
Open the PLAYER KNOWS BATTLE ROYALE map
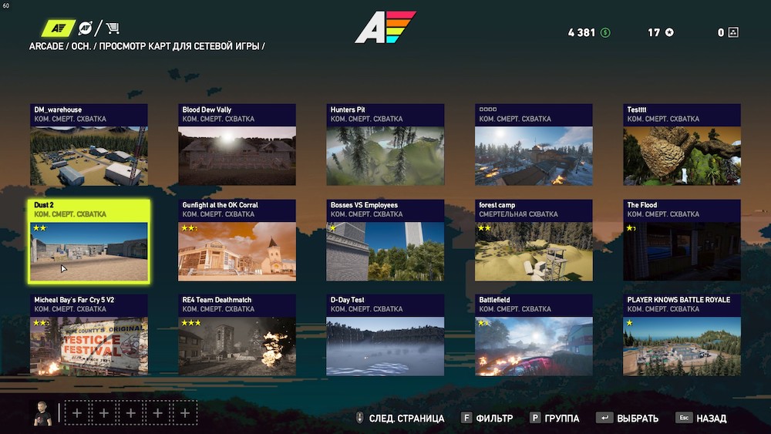[682, 335]
